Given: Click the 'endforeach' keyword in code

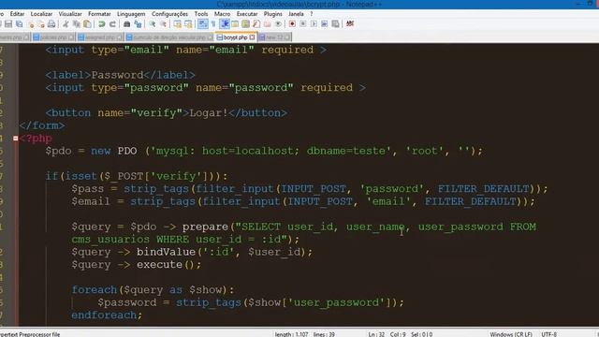Looking at the screenshot, I should point(104,315).
